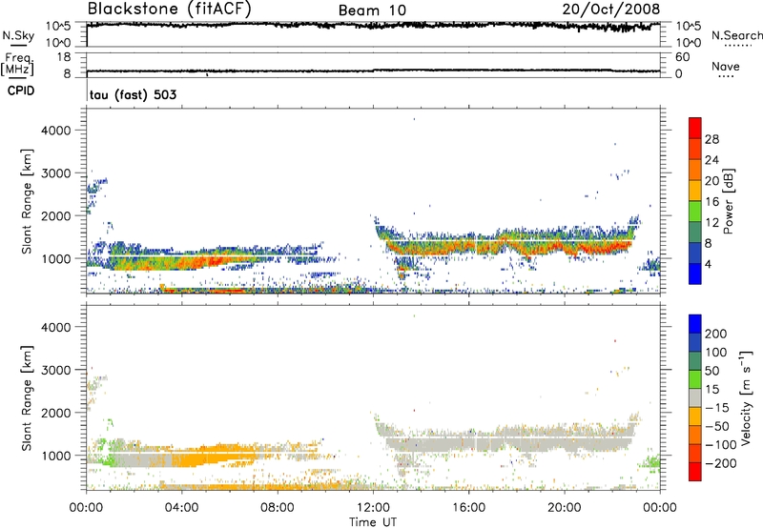Click the power panel 'Slant Range [km]' label
Viewport: 763px width, 528px height.
click(27, 201)
